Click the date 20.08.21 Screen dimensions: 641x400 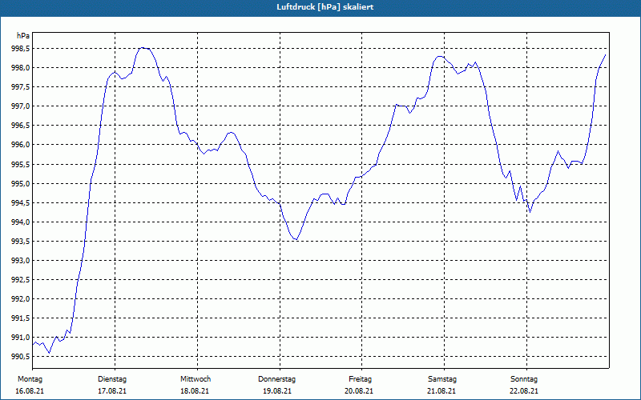coord(359,391)
